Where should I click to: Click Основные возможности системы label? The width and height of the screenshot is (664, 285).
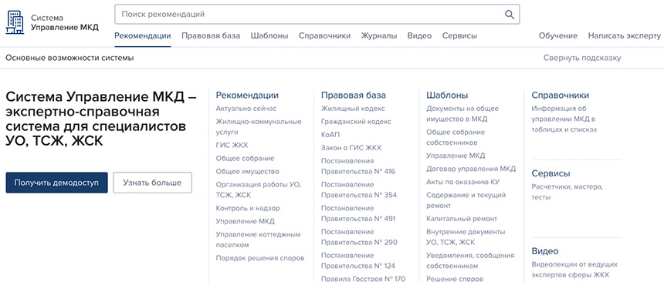pos(69,58)
